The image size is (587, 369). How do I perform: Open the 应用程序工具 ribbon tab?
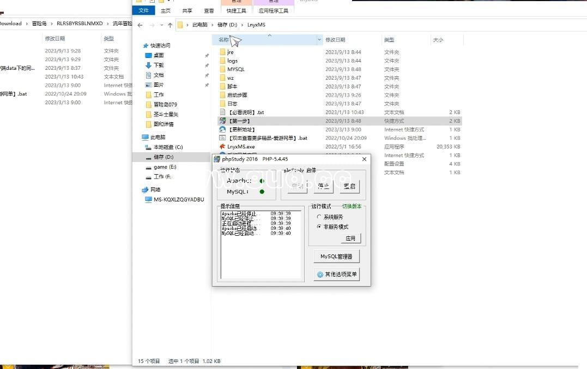coord(273,10)
